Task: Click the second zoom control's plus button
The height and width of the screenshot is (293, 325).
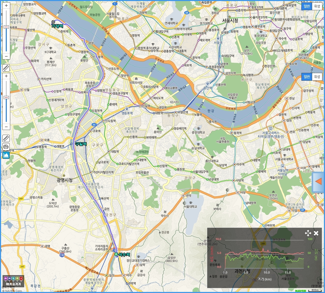Action: pos(6,76)
